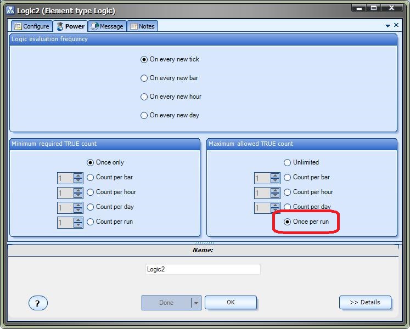This screenshot has width=410, height=329.
Task: Decrease minimum Count per run spinner
Action: [x=78, y=225]
